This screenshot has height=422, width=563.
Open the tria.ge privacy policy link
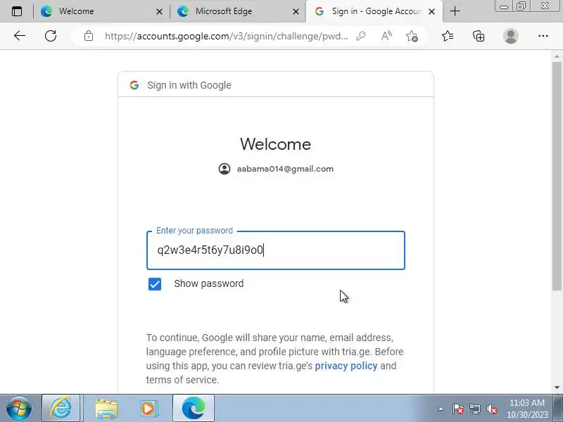click(x=346, y=366)
